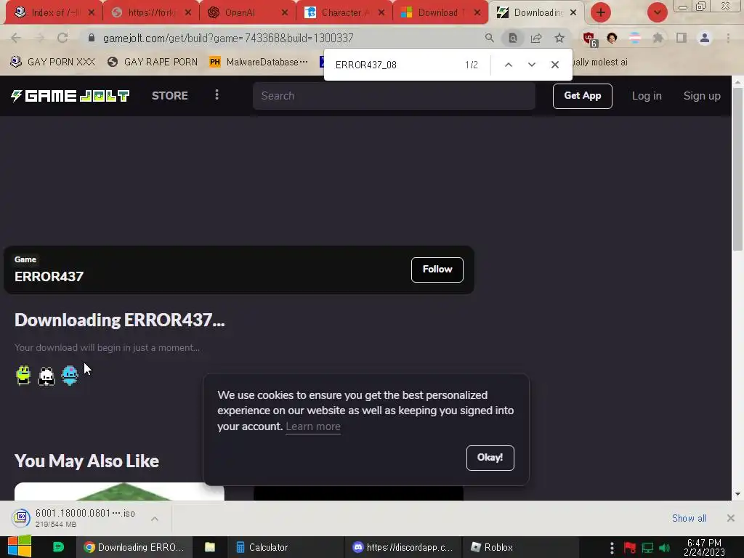Follow the ERROR437 game

pos(437,270)
